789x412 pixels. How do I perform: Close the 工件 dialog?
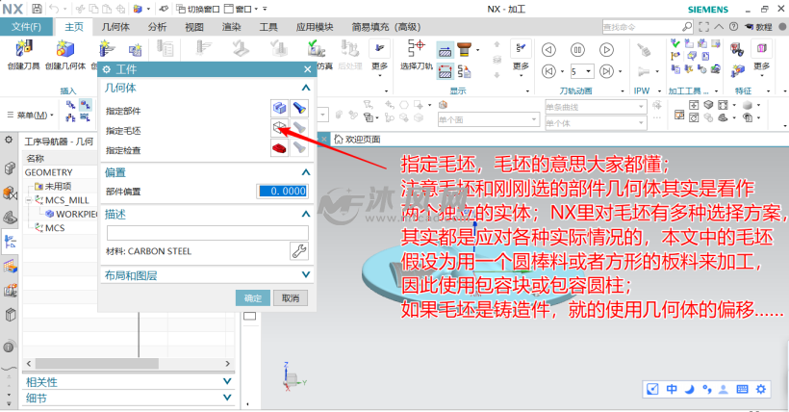pyautogui.click(x=308, y=69)
